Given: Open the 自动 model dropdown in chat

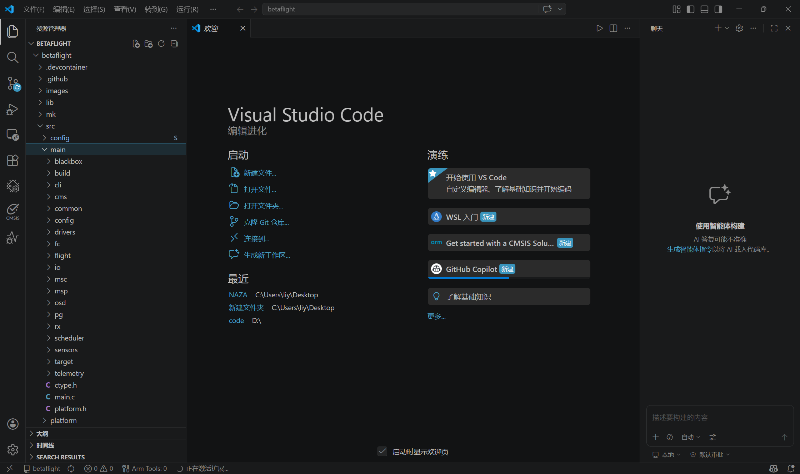Looking at the screenshot, I should (691, 437).
